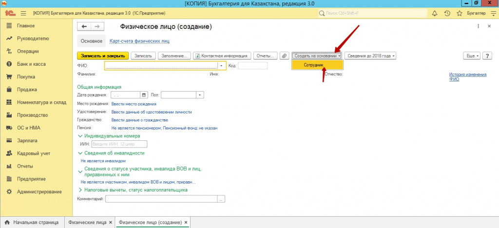Open Создать на основании dropdown
Screen dimensions: 499x228
[317, 56]
